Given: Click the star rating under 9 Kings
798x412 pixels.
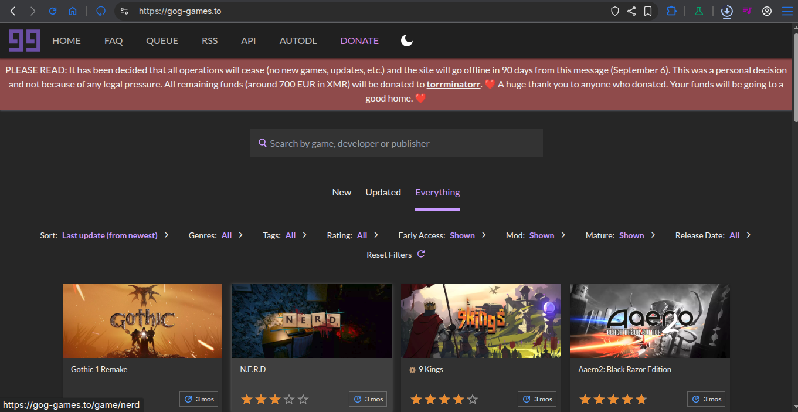Looking at the screenshot, I should pos(444,400).
